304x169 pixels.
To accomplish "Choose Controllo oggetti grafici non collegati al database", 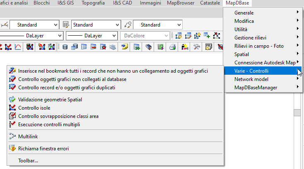I will (116, 79).
